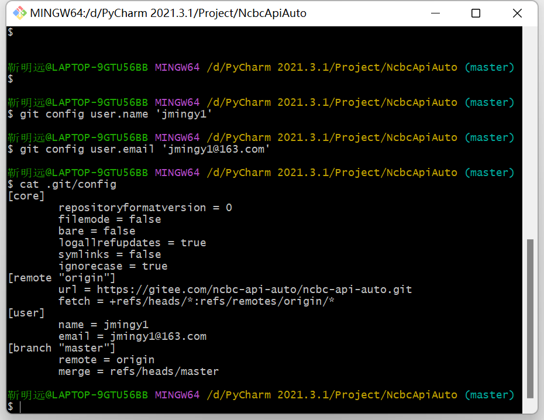This screenshot has width=544, height=420.
Task: Click the [core] section header
Action: [x=26, y=196]
